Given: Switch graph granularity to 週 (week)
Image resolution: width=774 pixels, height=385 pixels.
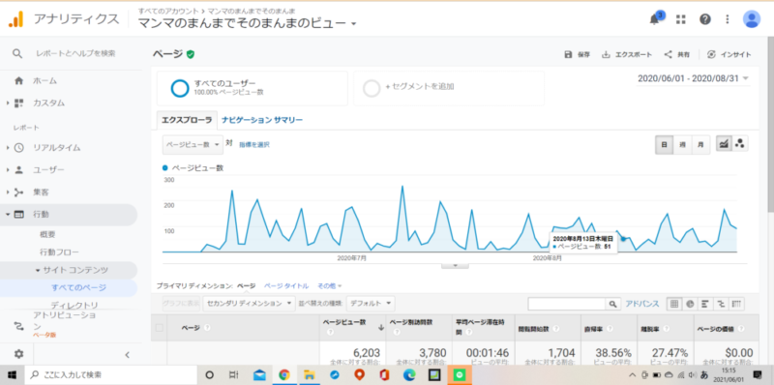Looking at the screenshot, I should [682, 145].
